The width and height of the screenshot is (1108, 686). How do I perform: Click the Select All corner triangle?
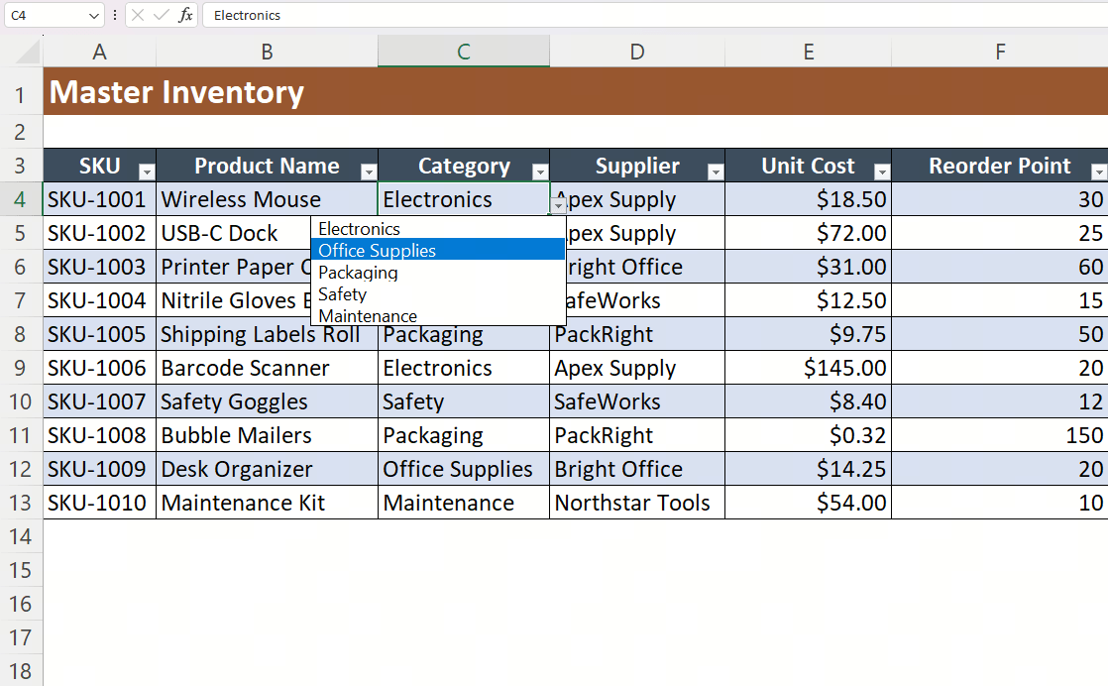pos(28,52)
